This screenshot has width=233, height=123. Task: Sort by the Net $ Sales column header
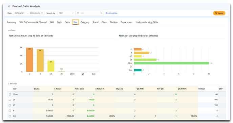[x=79, y=89]
